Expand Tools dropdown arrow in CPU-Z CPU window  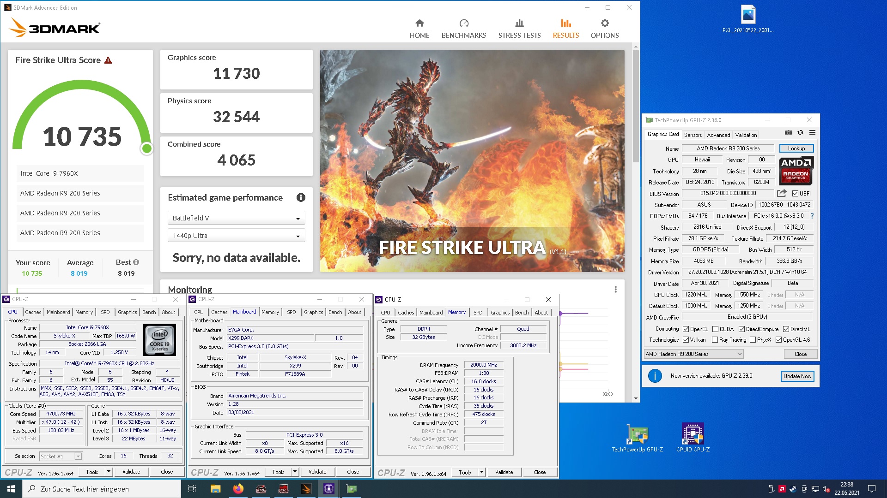click(x=109, y=472)
